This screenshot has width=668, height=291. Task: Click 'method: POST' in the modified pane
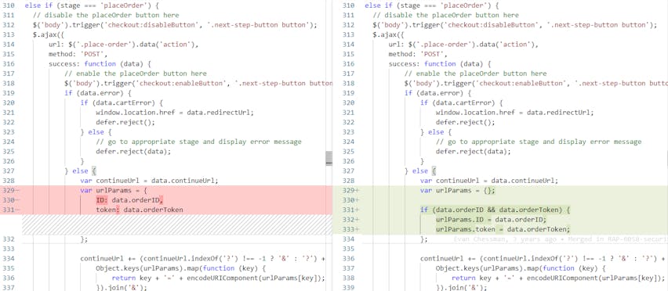pos(418,54)
